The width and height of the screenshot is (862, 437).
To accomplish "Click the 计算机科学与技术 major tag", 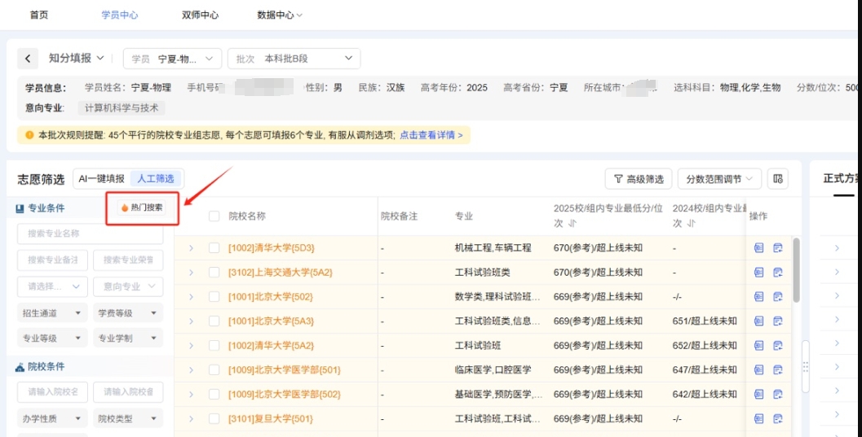I will pos(122,108).
